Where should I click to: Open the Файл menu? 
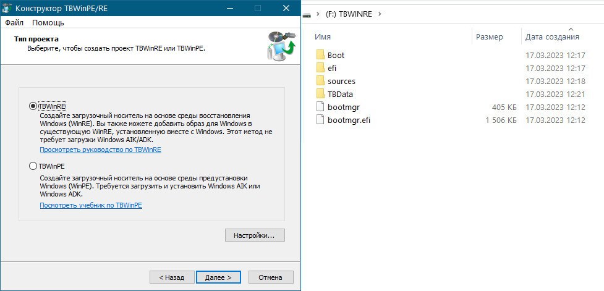(14, 23)
